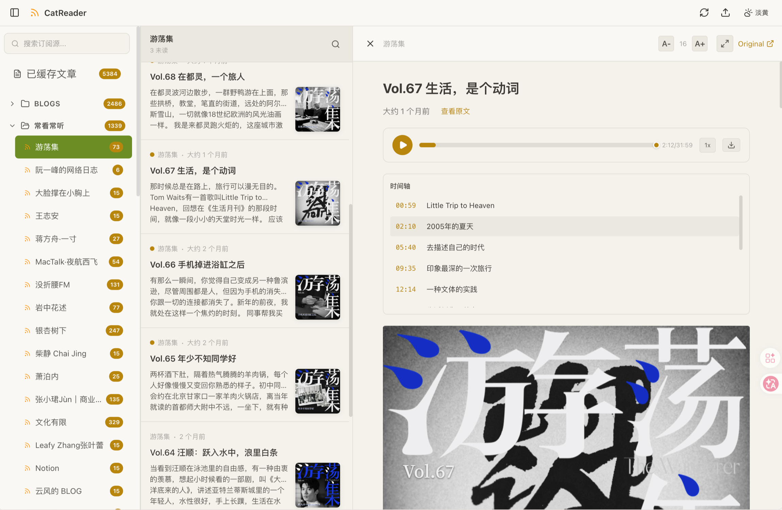Toggle fullscreen reading mode icon

click(725, 44)
